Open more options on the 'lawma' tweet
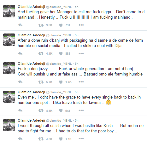Image resolution: width=147 pixels, height=145 pixels. tap(81, 110)
